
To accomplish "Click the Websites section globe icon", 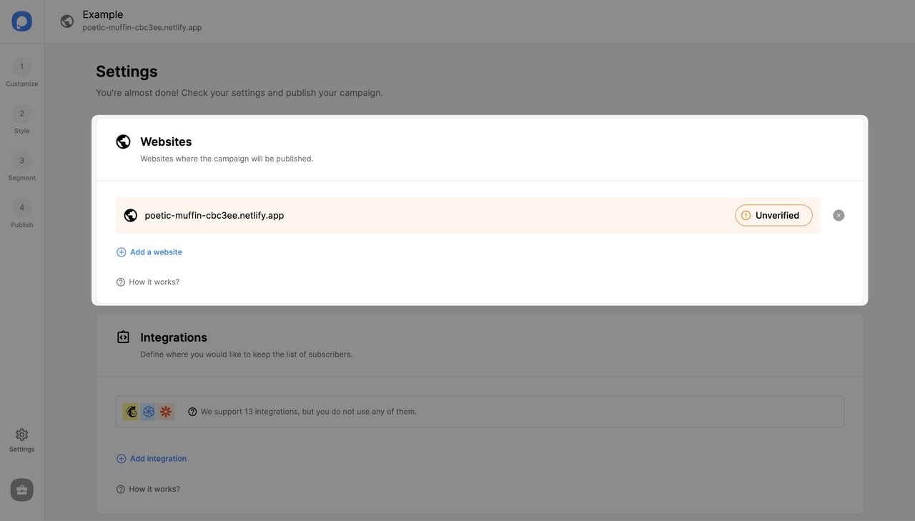I will [123, 141].
